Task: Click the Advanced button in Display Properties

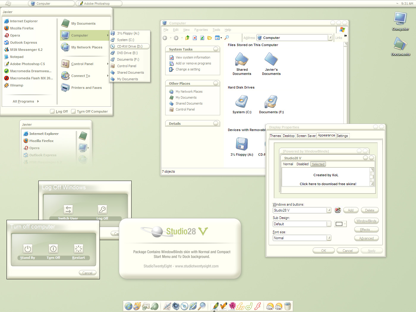Action: point(366,238)
